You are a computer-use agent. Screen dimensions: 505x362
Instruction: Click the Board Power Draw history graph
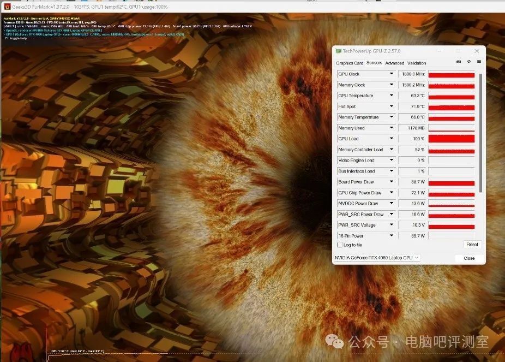[451, 182]
